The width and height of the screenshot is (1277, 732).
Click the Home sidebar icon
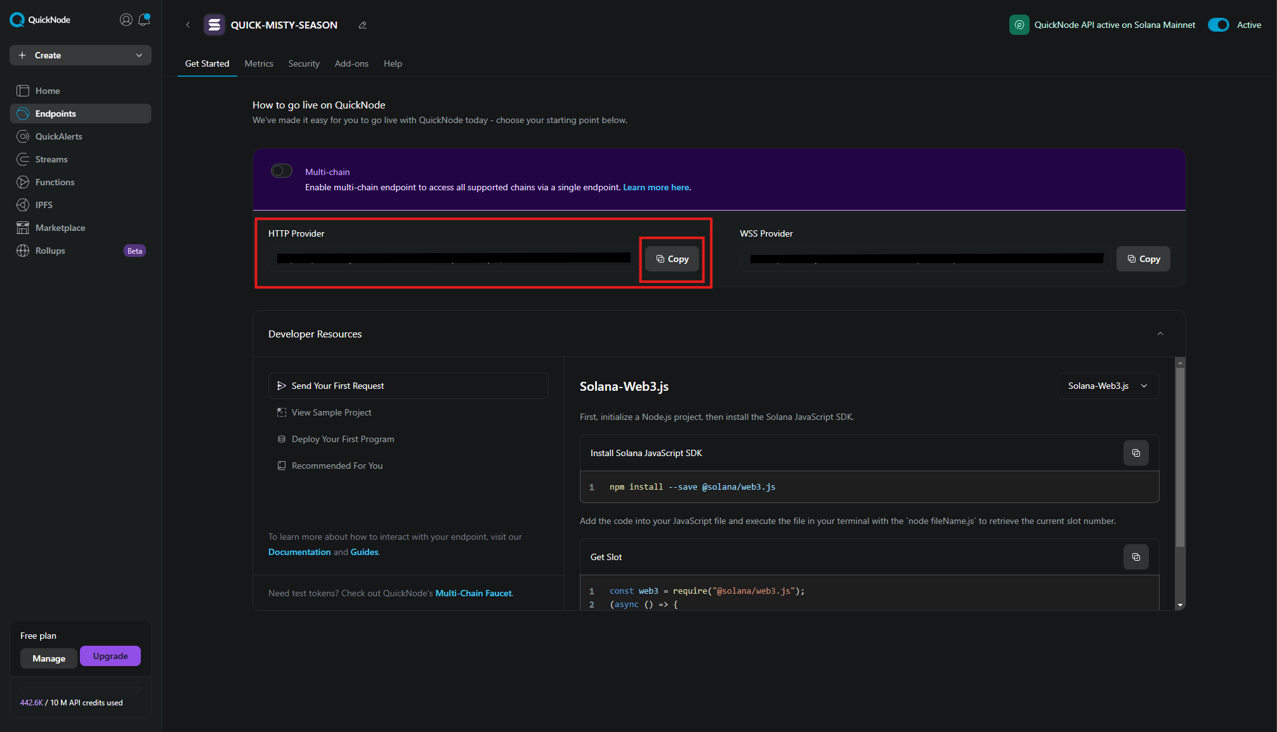point(23,91)
